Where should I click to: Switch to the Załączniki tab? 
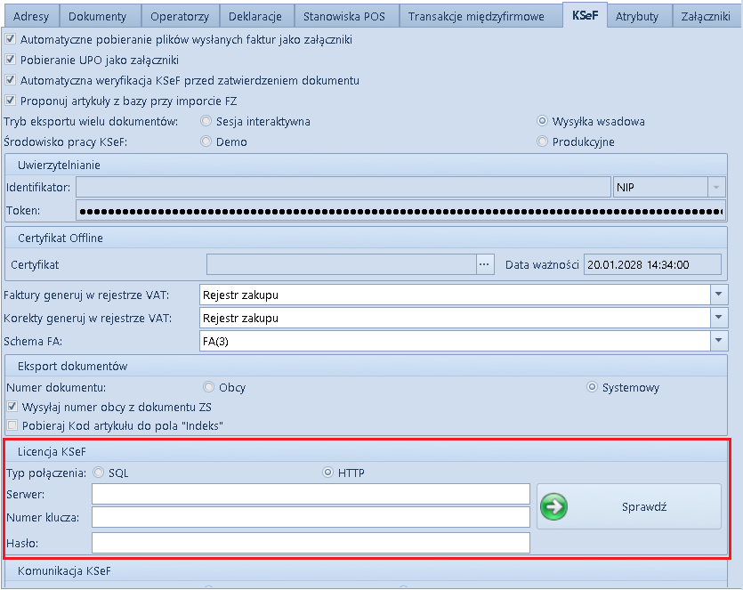tap(705, 17)
